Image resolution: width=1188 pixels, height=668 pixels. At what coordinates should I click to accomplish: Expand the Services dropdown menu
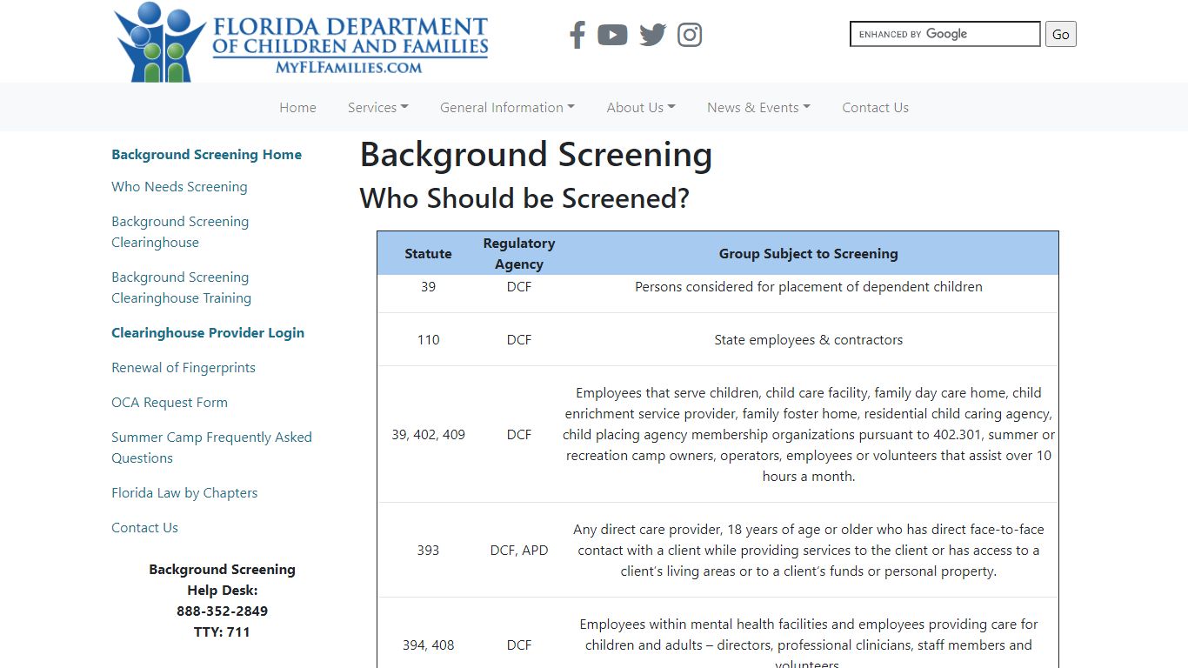(378, 108)
